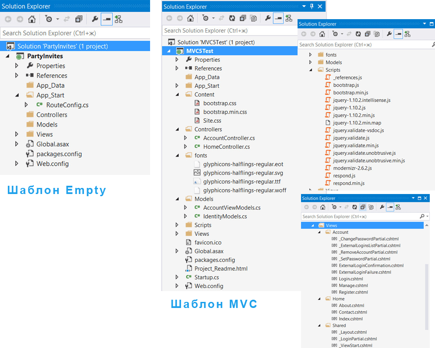
Task: Collapse App_Start folder in PartyInvites tree
Action: (x=17, y=95)
